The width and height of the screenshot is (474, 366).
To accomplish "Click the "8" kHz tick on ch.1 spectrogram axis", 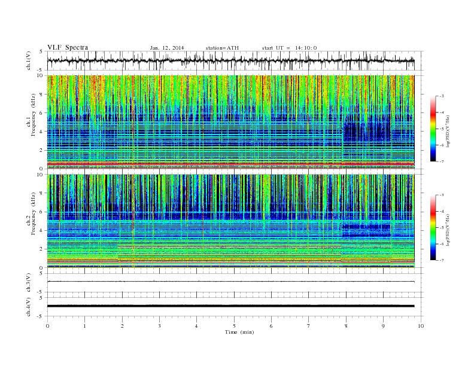I will (x=41, y=94).
